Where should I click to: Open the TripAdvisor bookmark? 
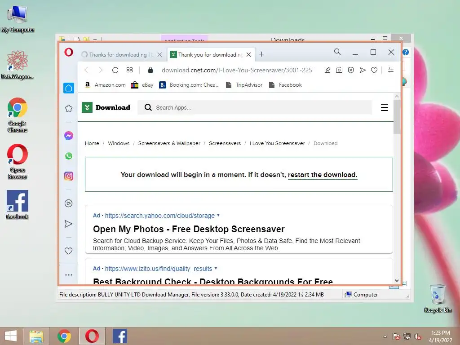pyautogui.click(x=244, y=85)
